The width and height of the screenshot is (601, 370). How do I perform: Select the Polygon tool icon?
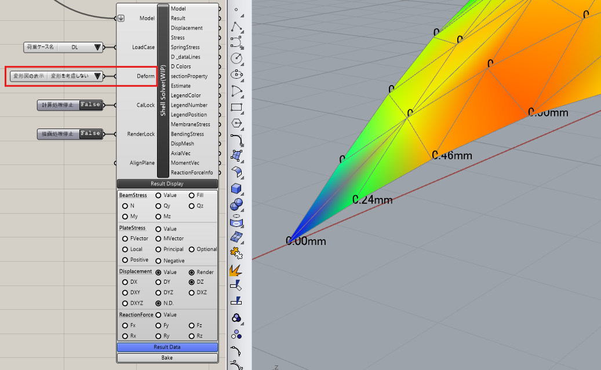[x=236, y=123]
